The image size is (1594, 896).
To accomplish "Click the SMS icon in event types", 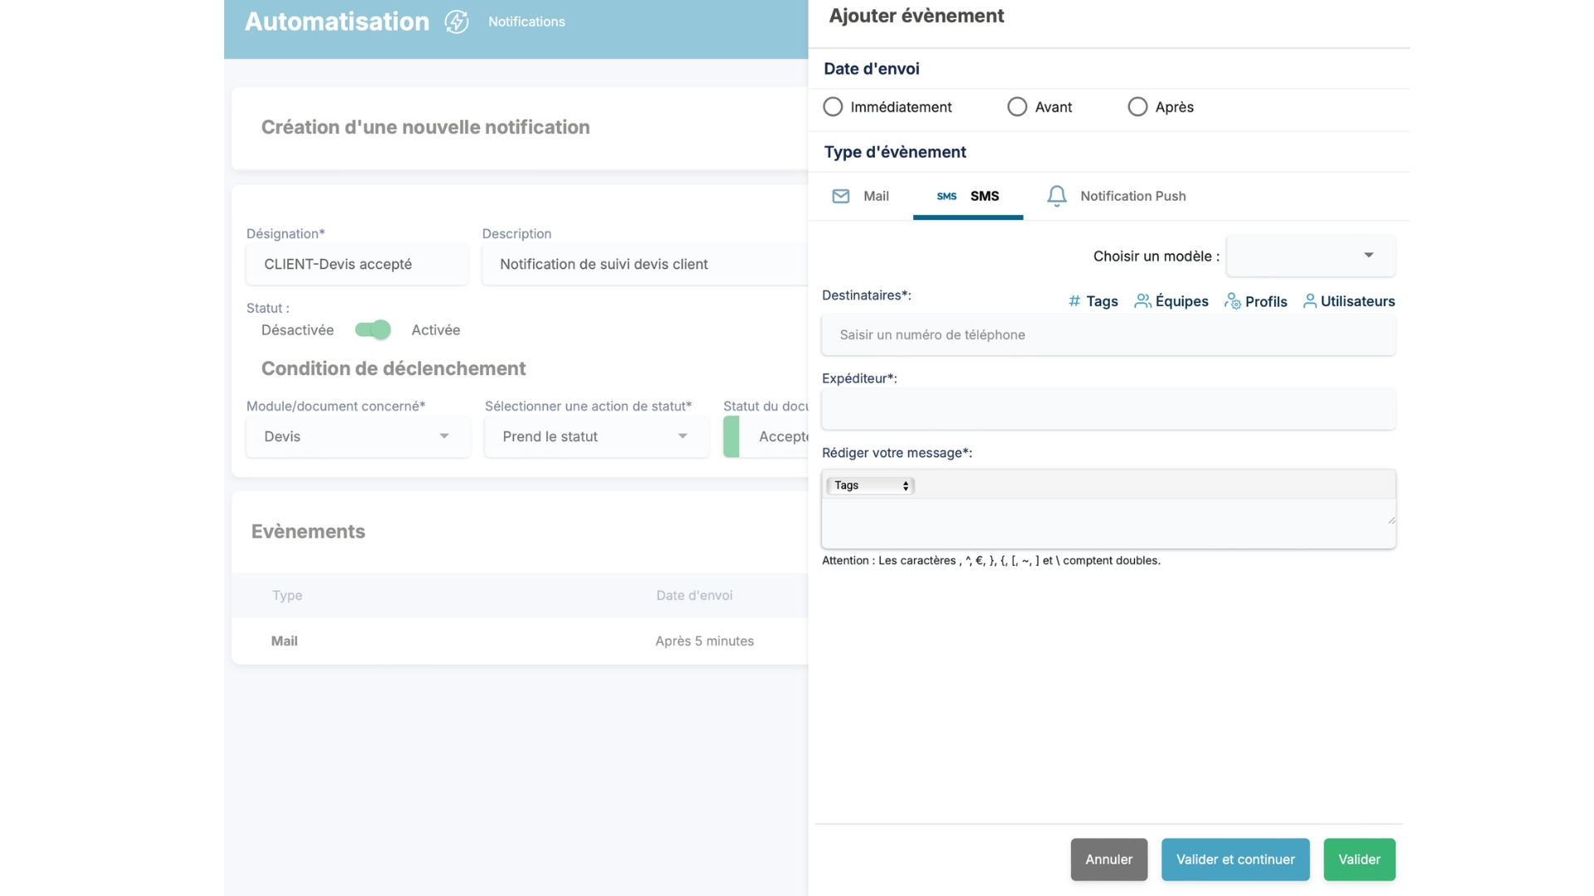I will coord(946,196).
